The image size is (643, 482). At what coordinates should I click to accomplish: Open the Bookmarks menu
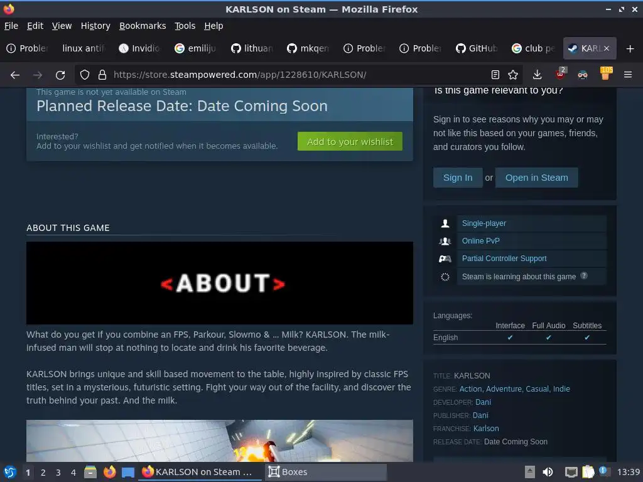[x=143, y=26]
